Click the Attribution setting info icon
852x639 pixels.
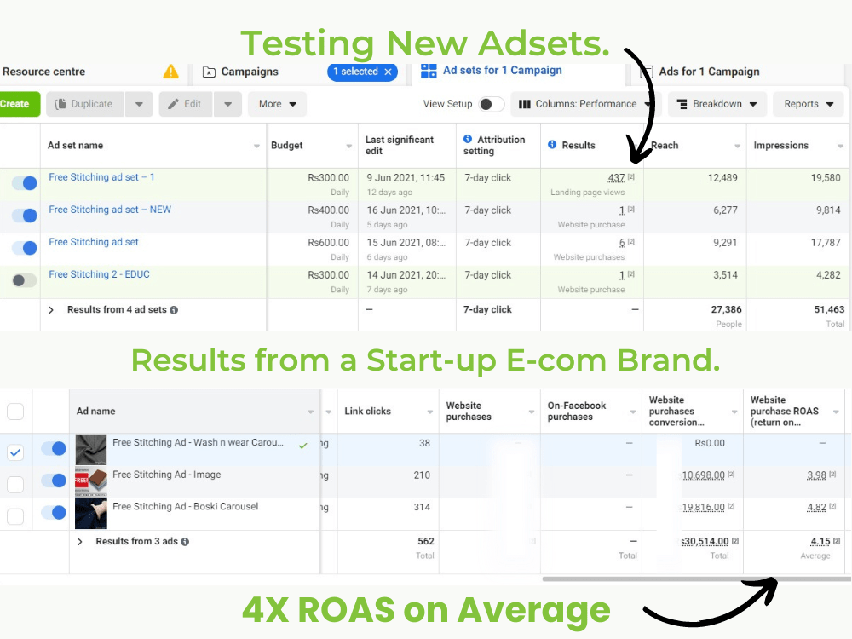[467, 139]
